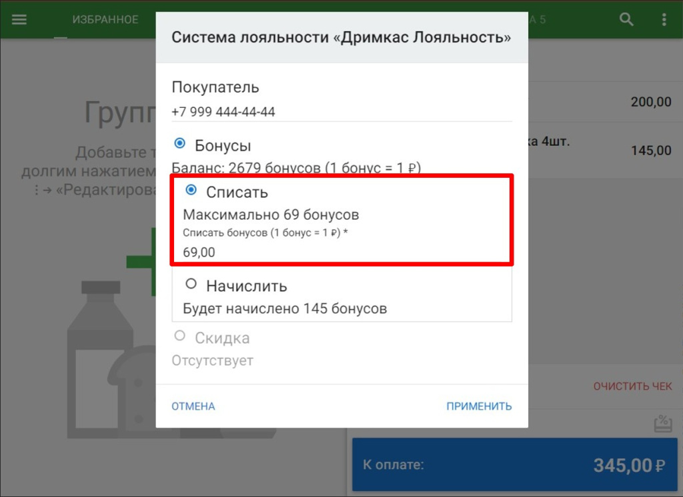
Task: Select the Бонусы radio button
Action: (179, 144)
